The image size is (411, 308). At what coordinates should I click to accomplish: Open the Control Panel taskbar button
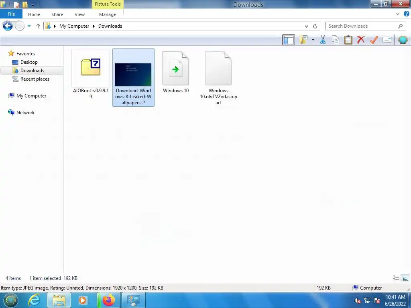click(x=133, y=300)
